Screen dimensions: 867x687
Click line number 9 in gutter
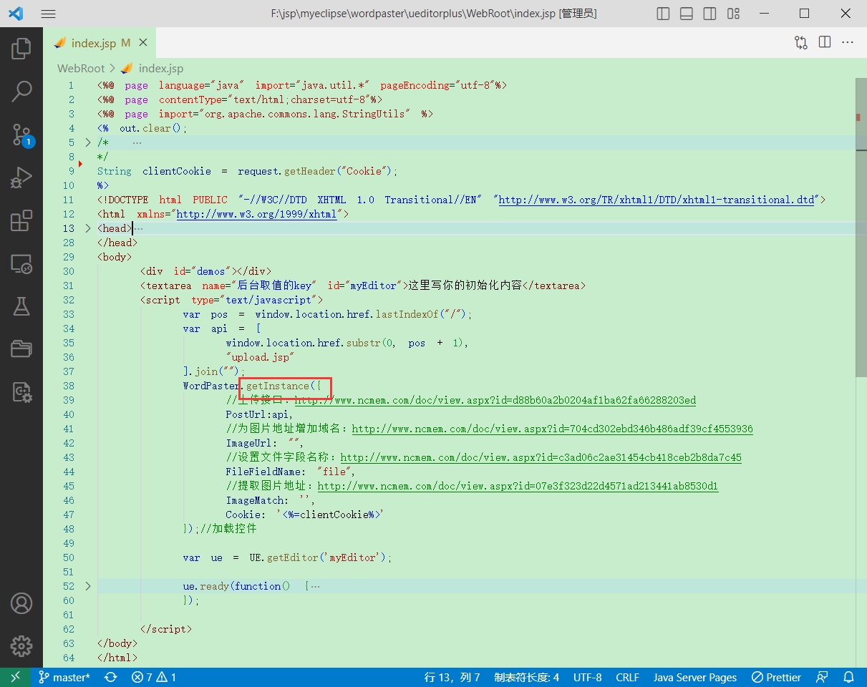coord(71,171)
